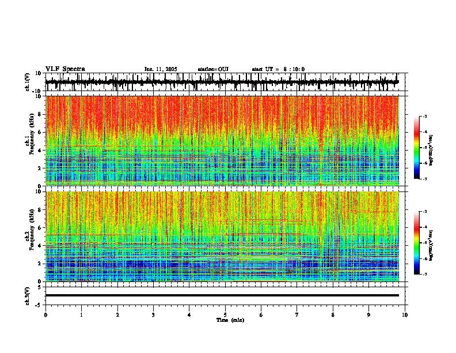Click the "3" tick on the time axis
The width and height of the screenshot is (456, 353).
tap(153, 315)
